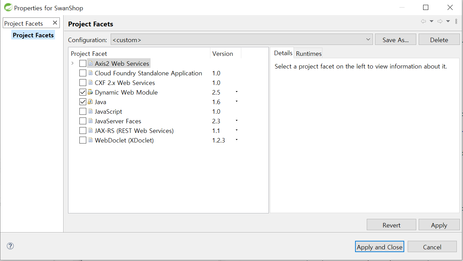Switch to the Runtimes tab

coord(309,53)
